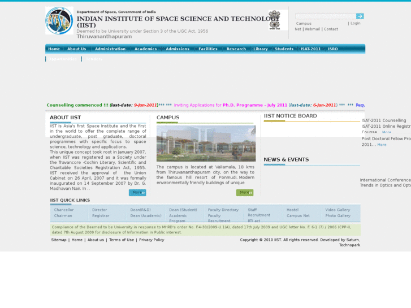Read more about IIST blue button

coord(137,193)
